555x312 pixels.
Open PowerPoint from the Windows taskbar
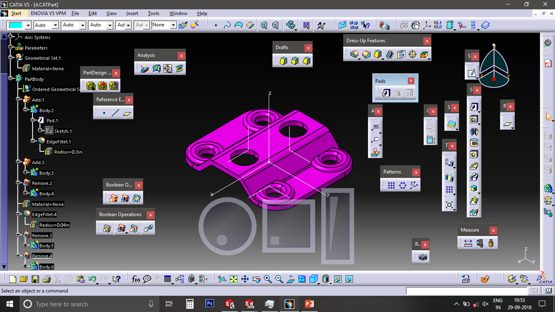click(309, 304)
